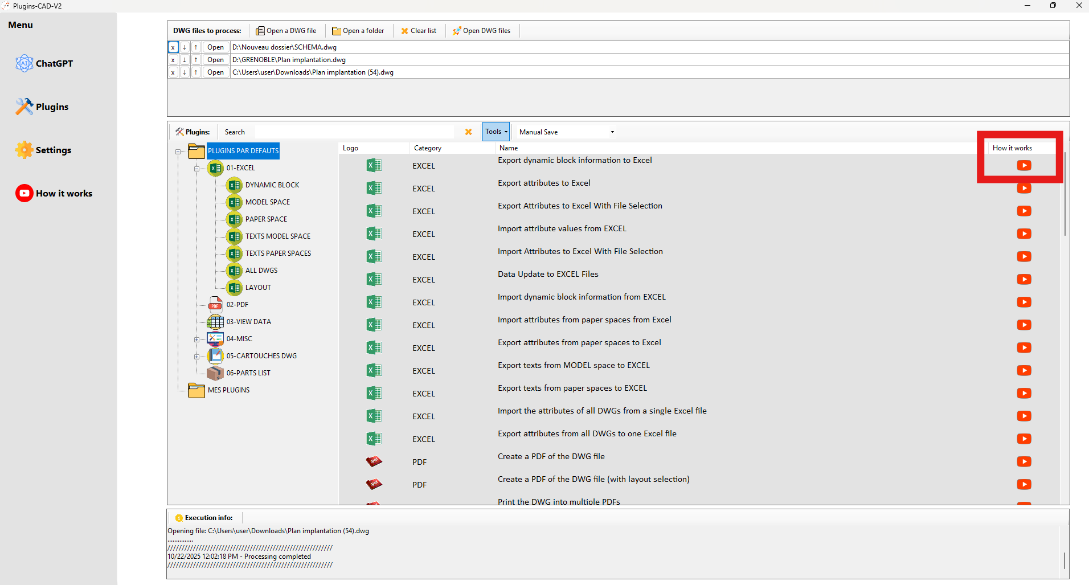Open the Tools dropdown
Screen dimensions: 1089x585
[496, 132]
